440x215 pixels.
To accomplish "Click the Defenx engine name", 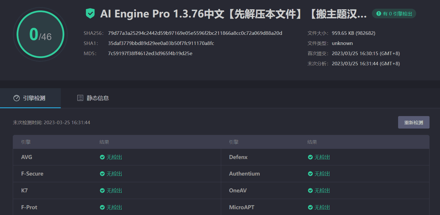I will 238,157.
